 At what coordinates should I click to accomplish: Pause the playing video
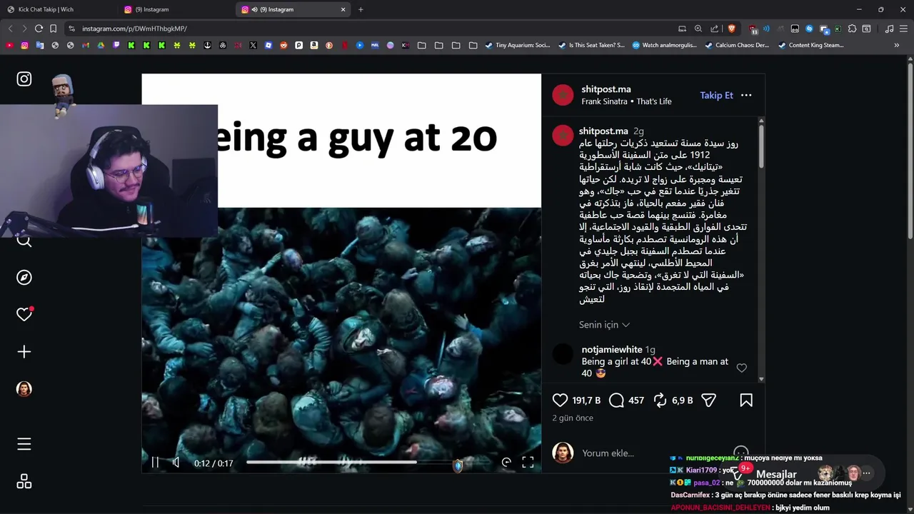pyautogui.click(x=155, y=463)
